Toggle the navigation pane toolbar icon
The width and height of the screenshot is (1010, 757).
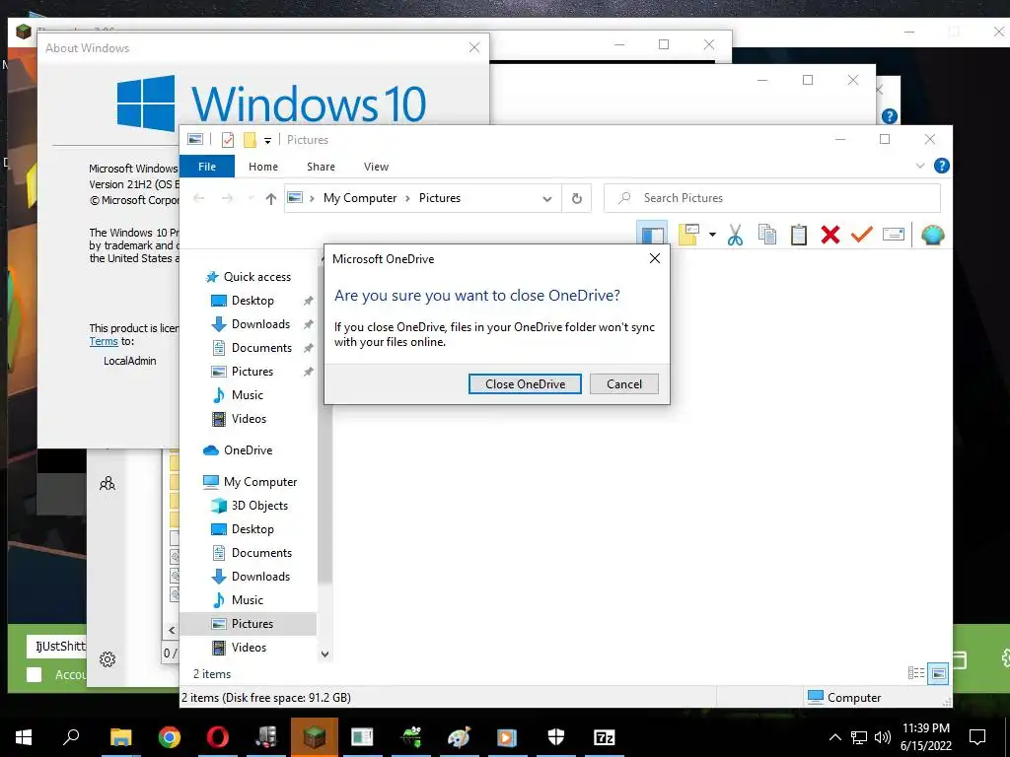coord(652,235)
